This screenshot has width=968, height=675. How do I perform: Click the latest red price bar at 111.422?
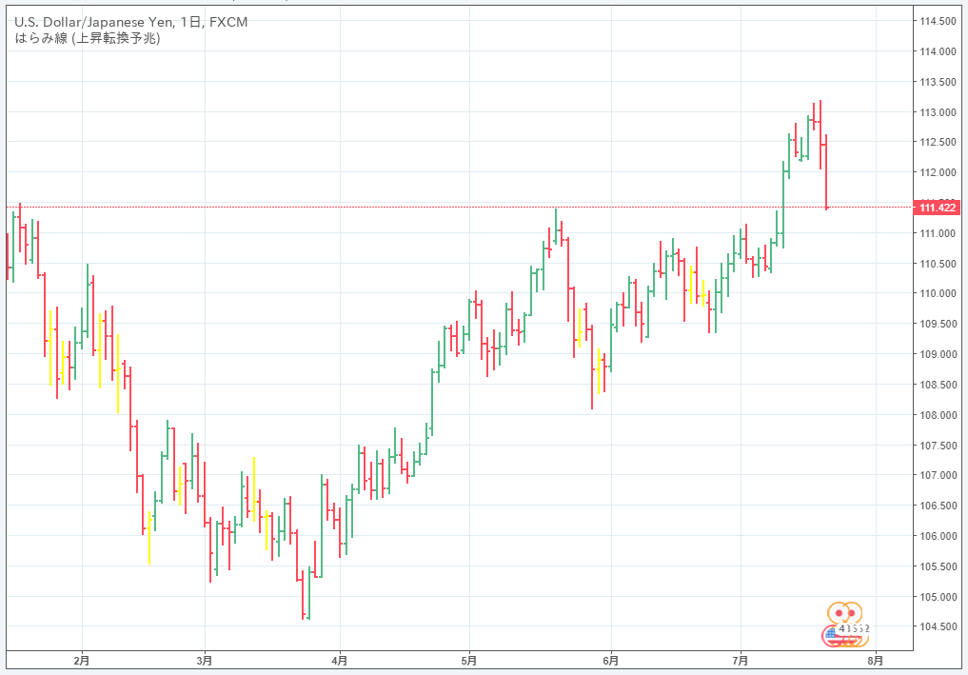(x=826, y=171)
